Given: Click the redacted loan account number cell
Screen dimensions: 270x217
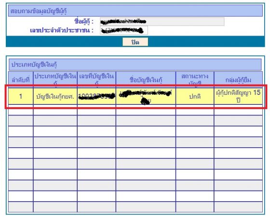Looking at the screenshot, I should [96, 96].
